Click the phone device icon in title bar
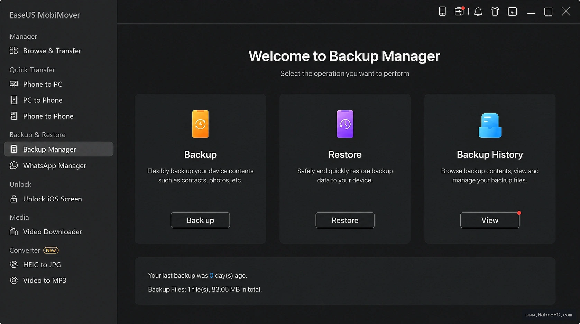The width and height of the screenshot is (580, 324). tap(442, 11)
